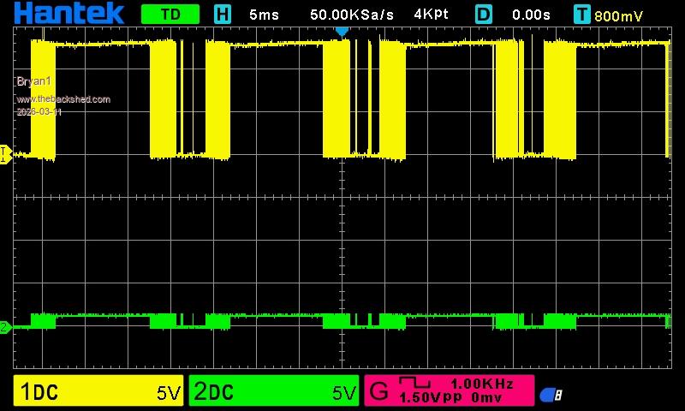Click the blue trigger position marker
This screenshot has height=411, width=685.
click(342, 32)
